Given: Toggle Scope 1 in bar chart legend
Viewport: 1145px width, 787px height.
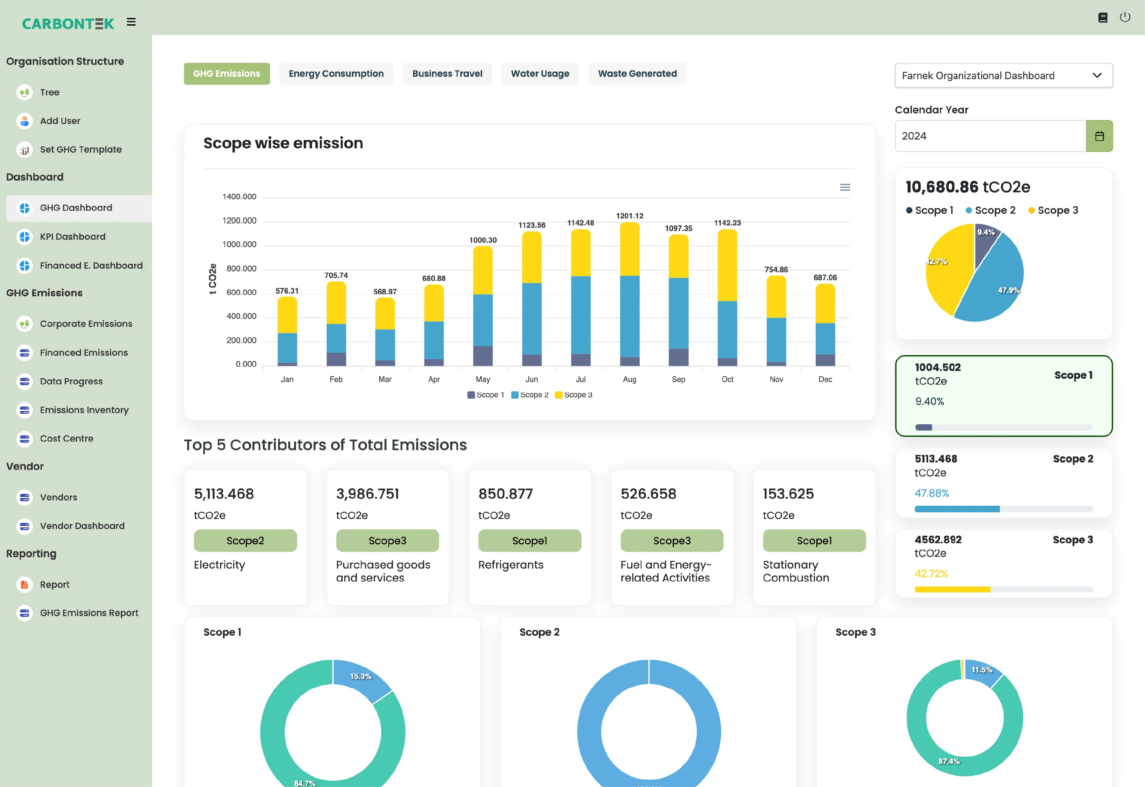Looking at the screenshot, I should [485, 395].
